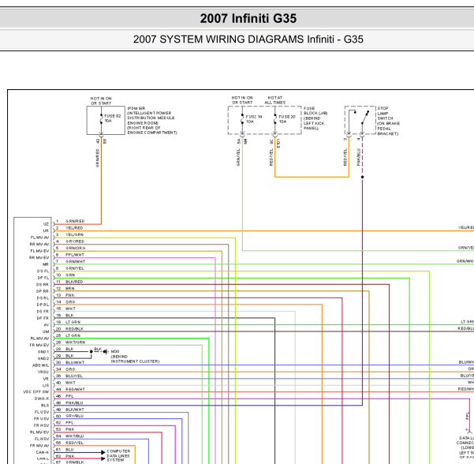The width and height of the screenshot is (474, 464).
Task: Click the vertical GRN/RED label below Fuse 82
Action: click(97, 158)
